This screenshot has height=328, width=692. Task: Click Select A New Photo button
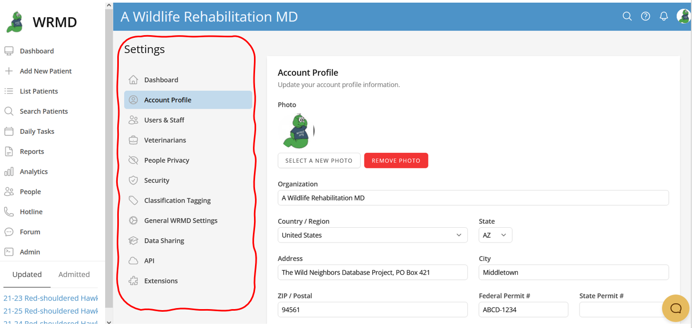[319, 161]
